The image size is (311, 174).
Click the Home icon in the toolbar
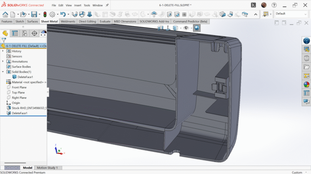click(x=5, y=14)
